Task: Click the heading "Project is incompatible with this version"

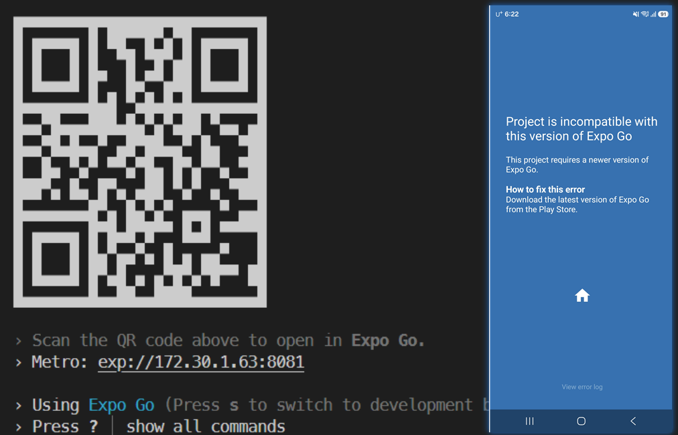Action: 582,128
